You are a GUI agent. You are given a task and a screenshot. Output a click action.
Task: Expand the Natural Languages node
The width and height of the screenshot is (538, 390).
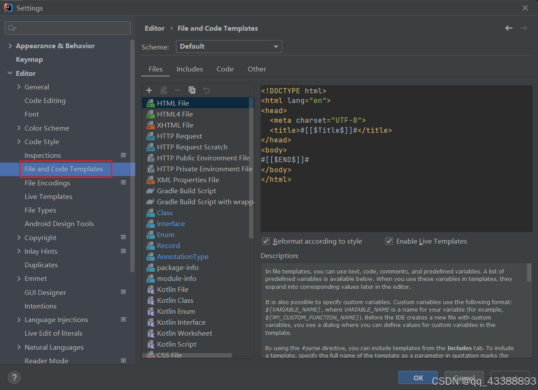pos(19,347)
